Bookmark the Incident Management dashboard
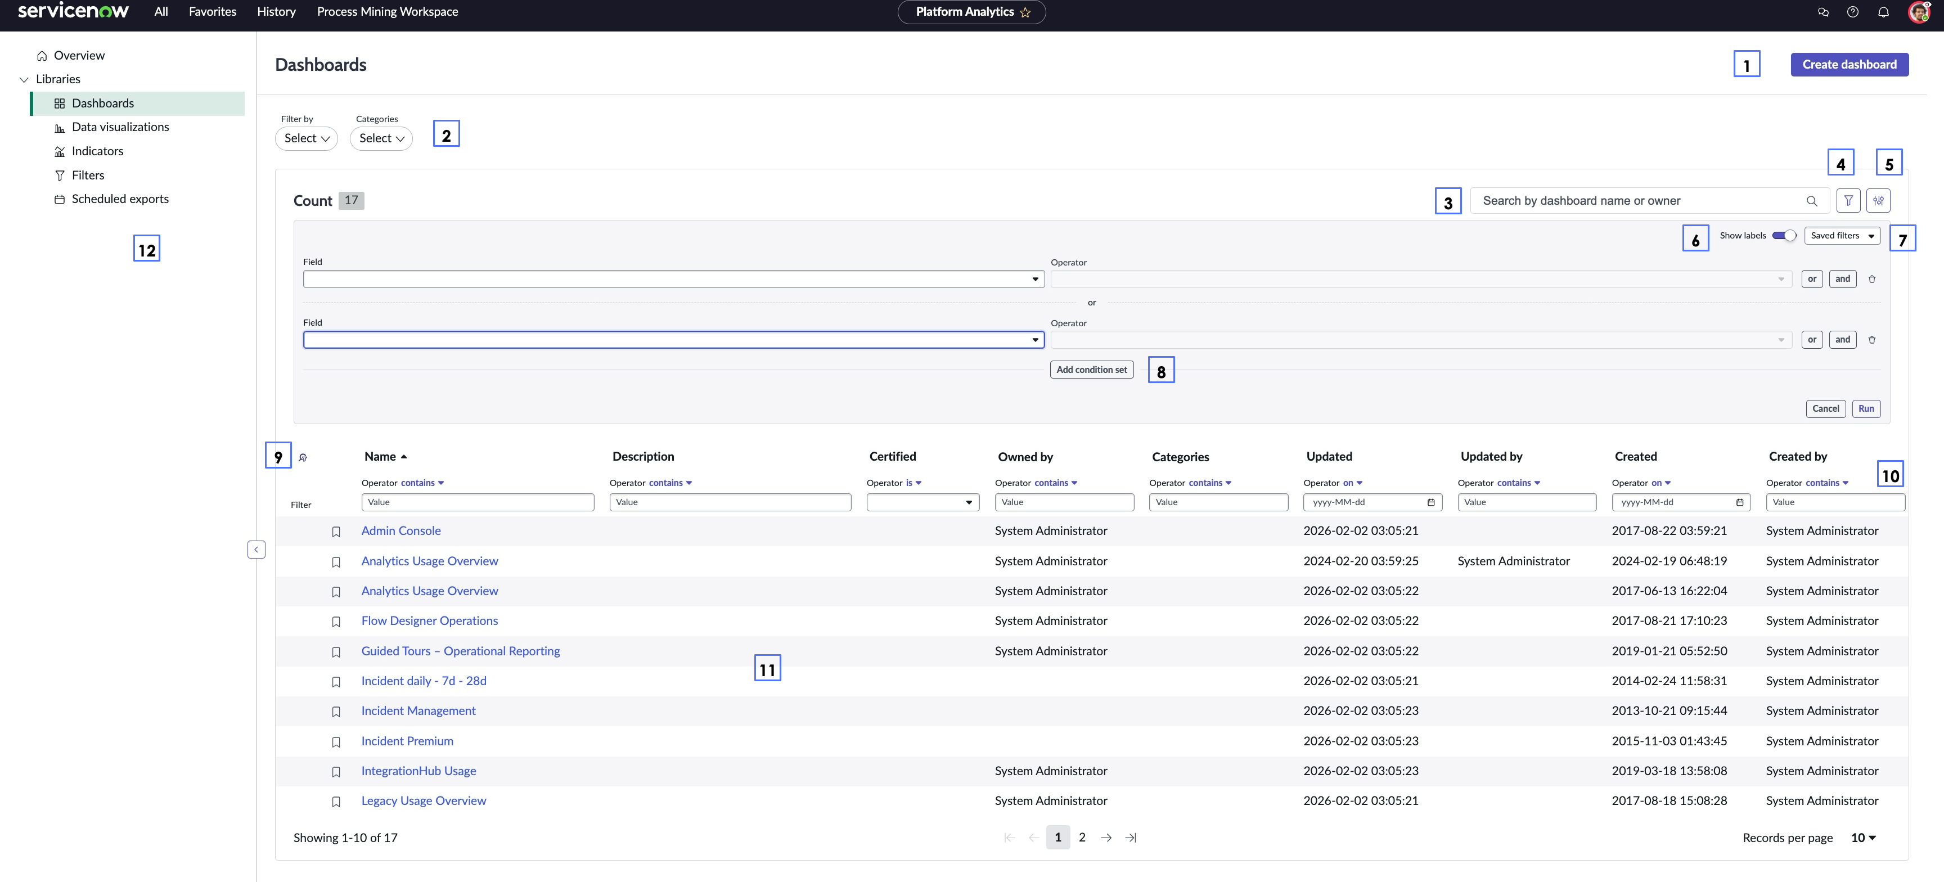The height and width of the screenshot is (882, 1944). tap(336, 712)
